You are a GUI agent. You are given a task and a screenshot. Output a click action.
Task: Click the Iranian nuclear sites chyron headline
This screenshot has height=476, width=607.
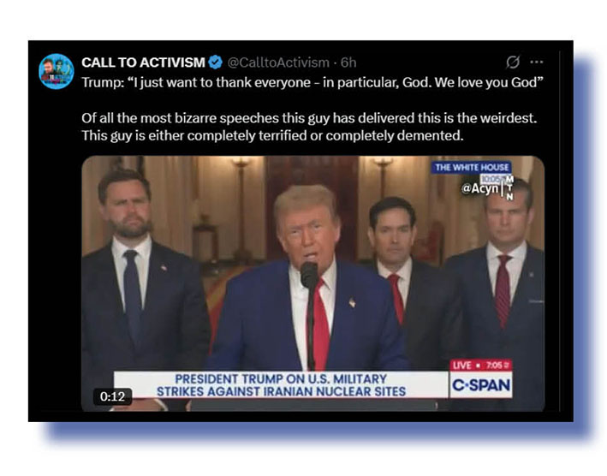point(282,384)
